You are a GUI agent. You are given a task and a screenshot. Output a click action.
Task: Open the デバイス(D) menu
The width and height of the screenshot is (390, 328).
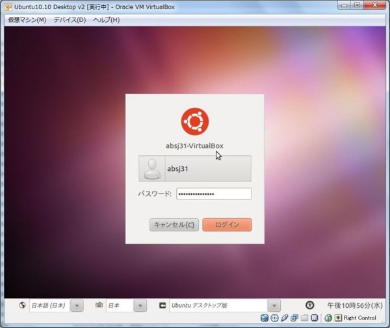(x=70, y=20)
